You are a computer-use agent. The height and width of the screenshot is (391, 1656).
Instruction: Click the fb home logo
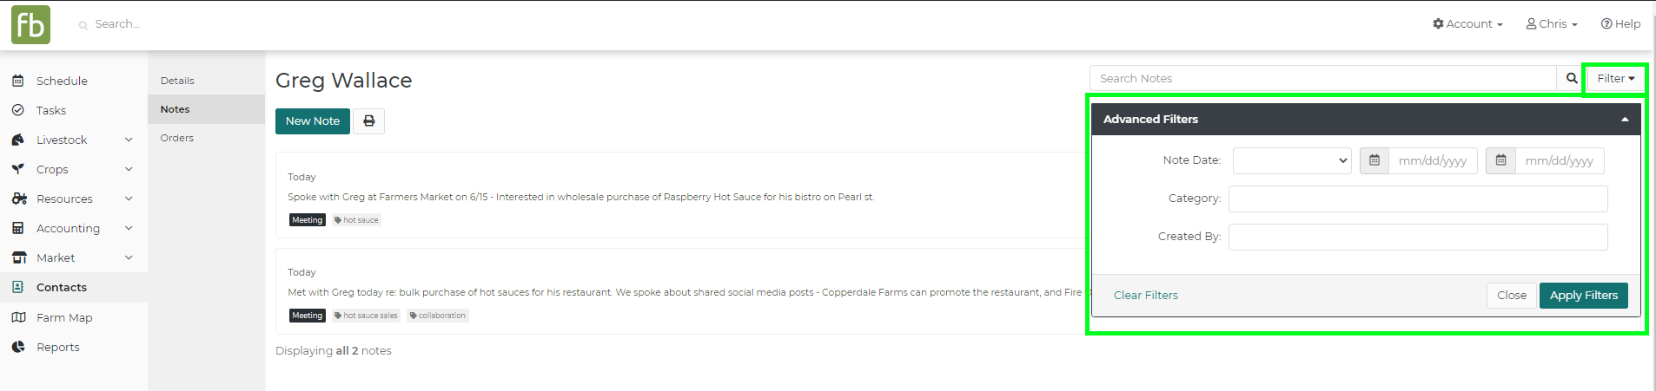click(30, 24)
